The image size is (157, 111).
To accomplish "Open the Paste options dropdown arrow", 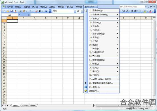I will 27,11.
